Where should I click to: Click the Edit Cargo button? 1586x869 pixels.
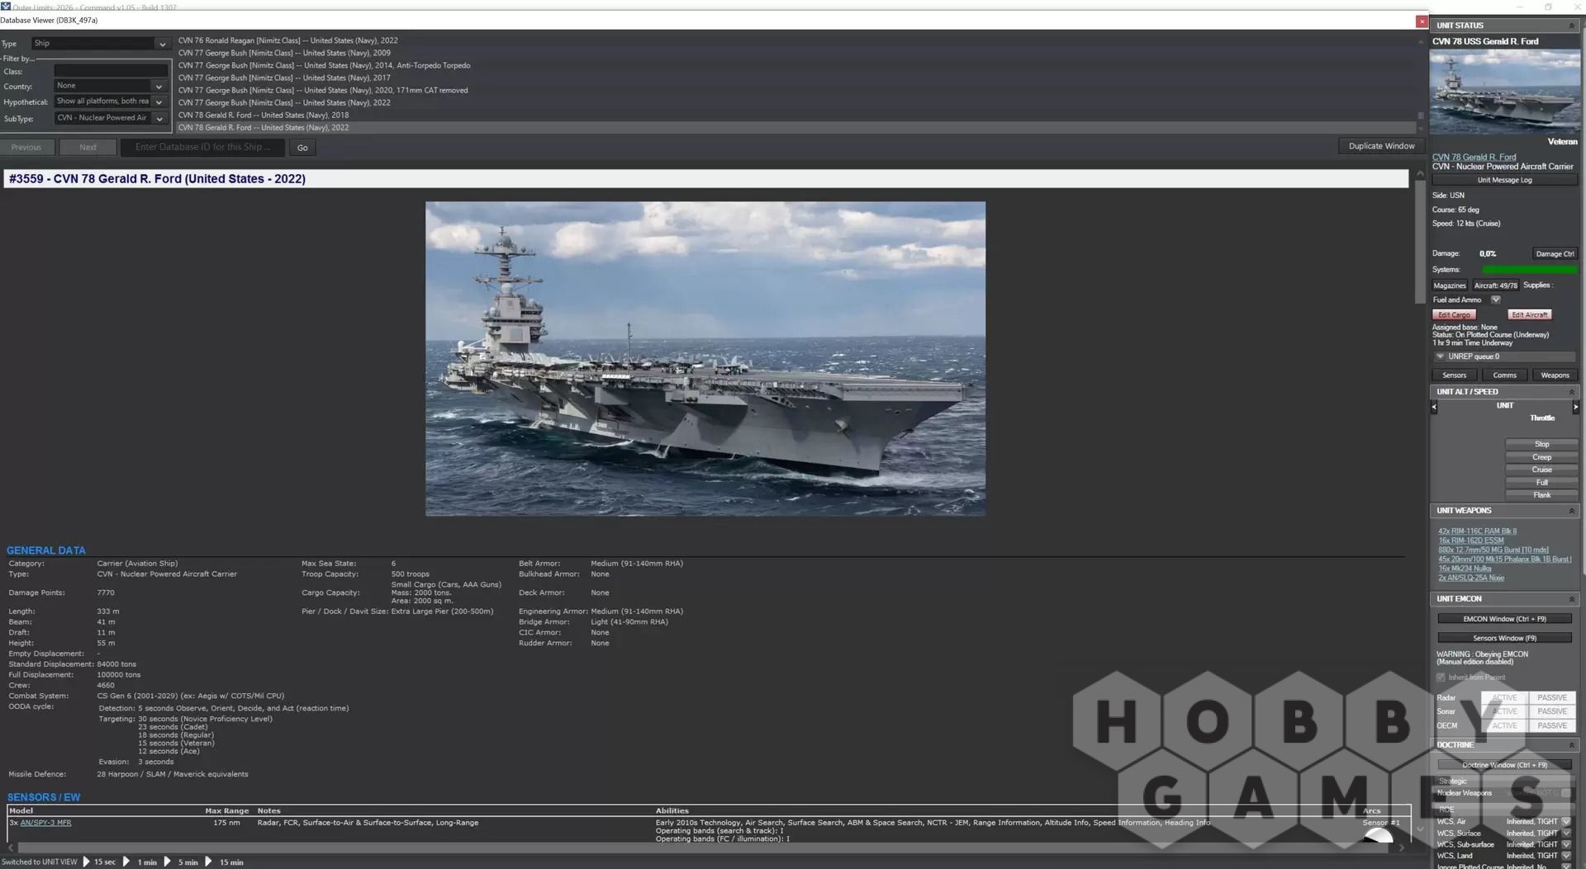click(x=1454, y=314)
